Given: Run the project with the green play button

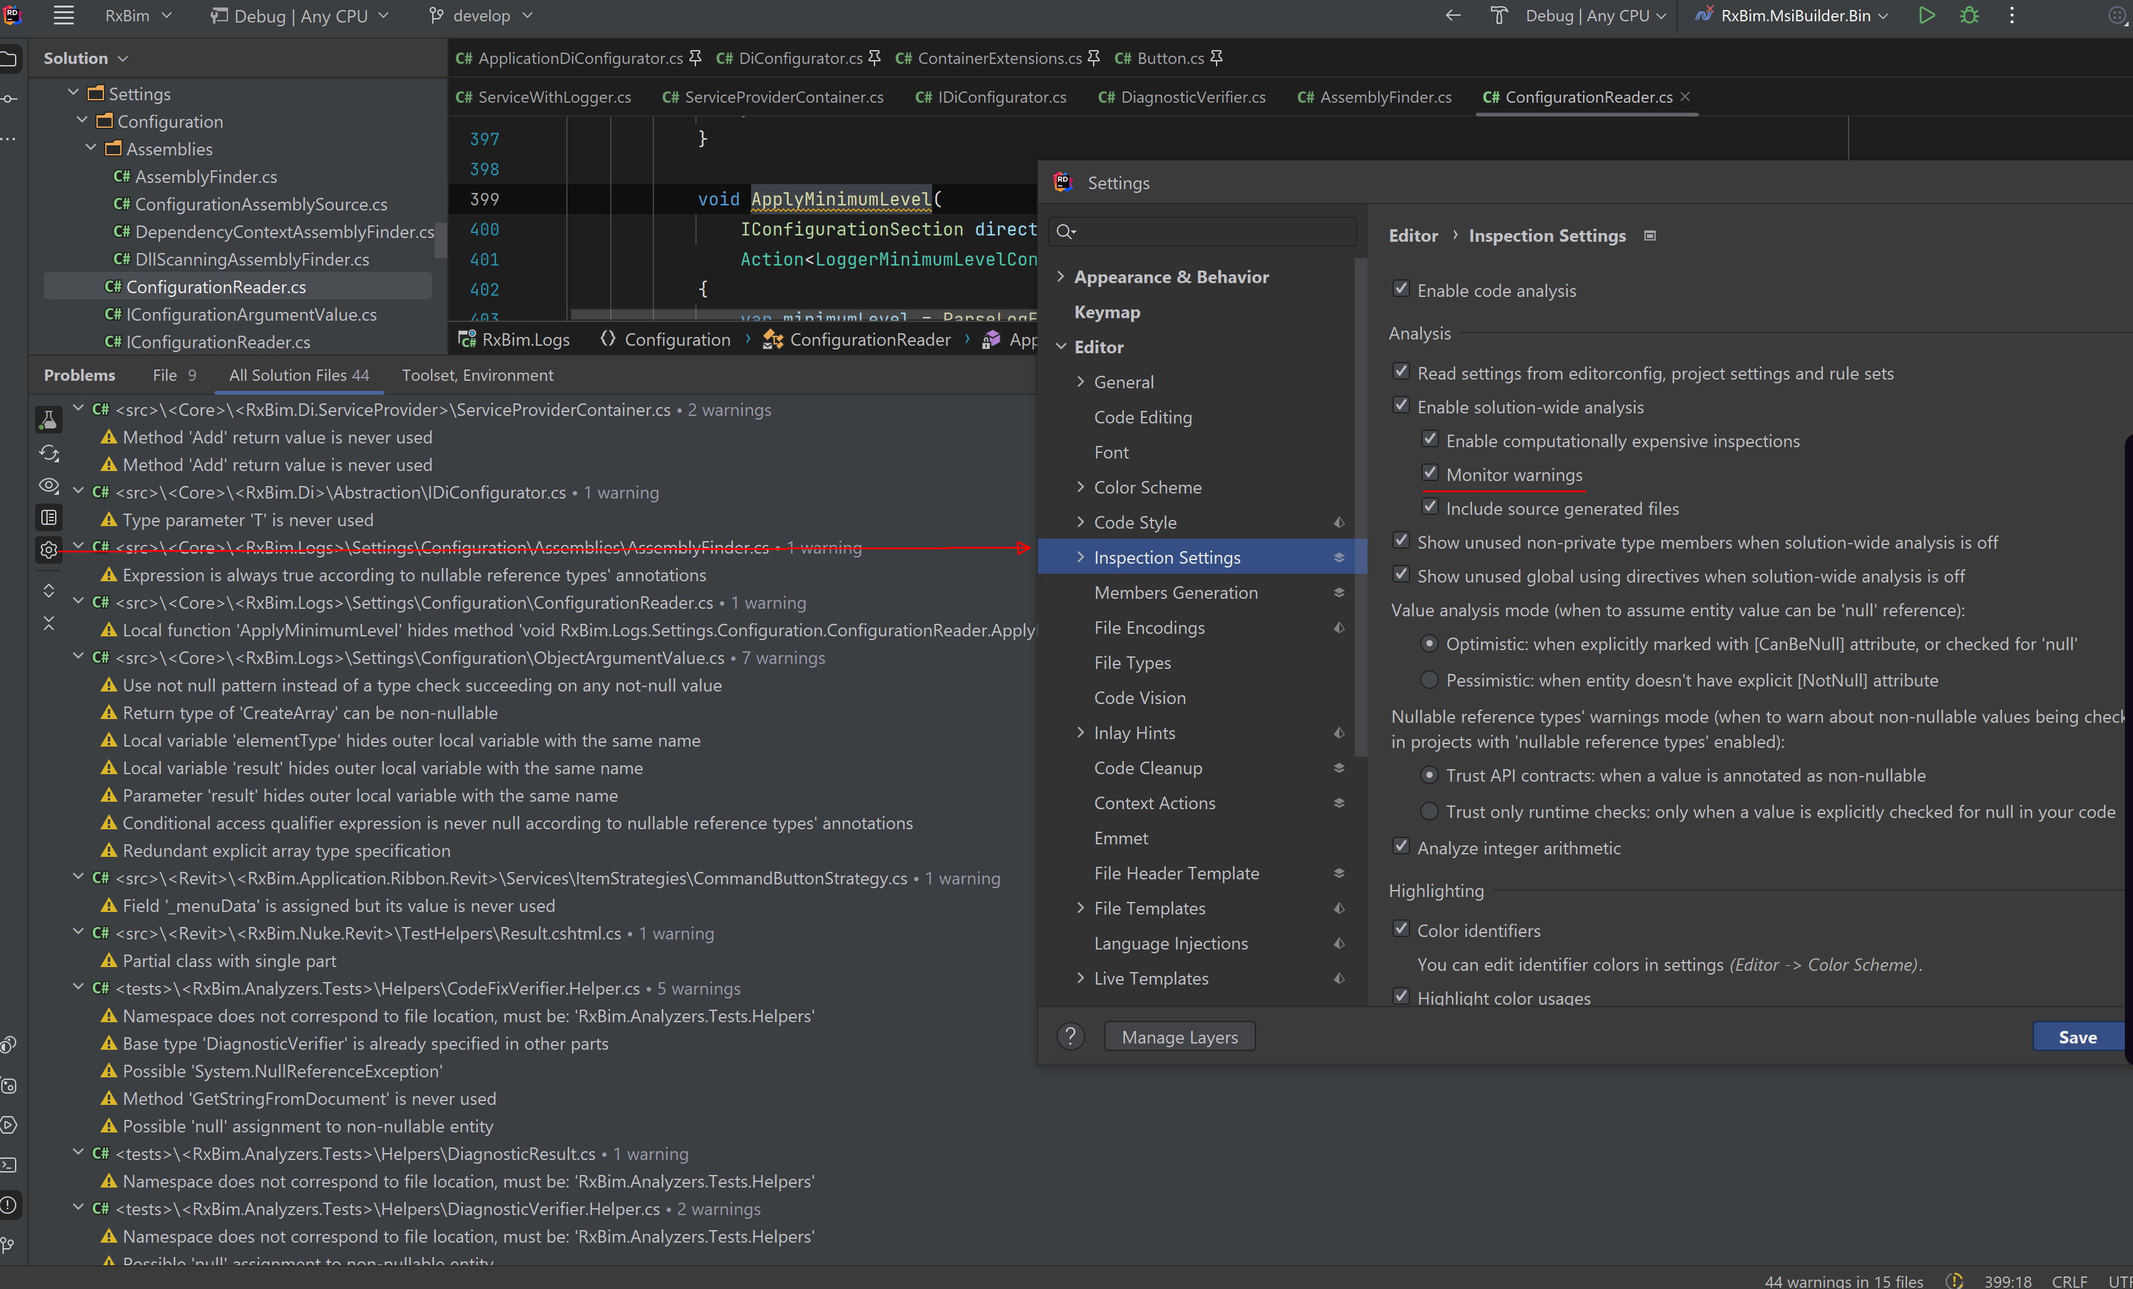Looking at the screenshot, I should (x=1926, y=16).
